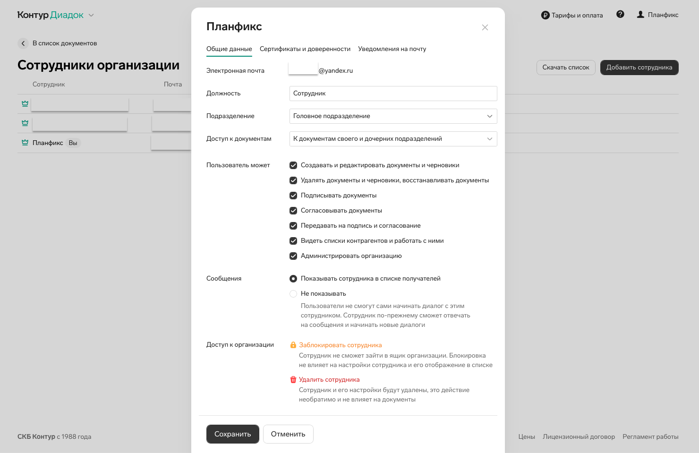699x453 pixels.
Task: Click the orange lock icon to block employee
Action: click(x=293, y=345)
